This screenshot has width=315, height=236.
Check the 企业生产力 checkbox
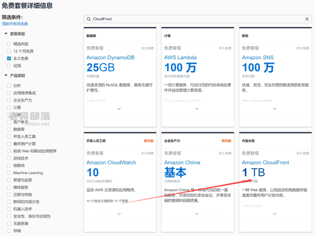(9, 100)
